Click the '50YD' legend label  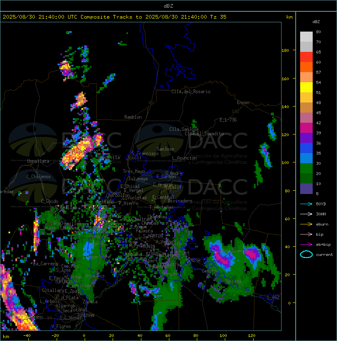[321, 204]
